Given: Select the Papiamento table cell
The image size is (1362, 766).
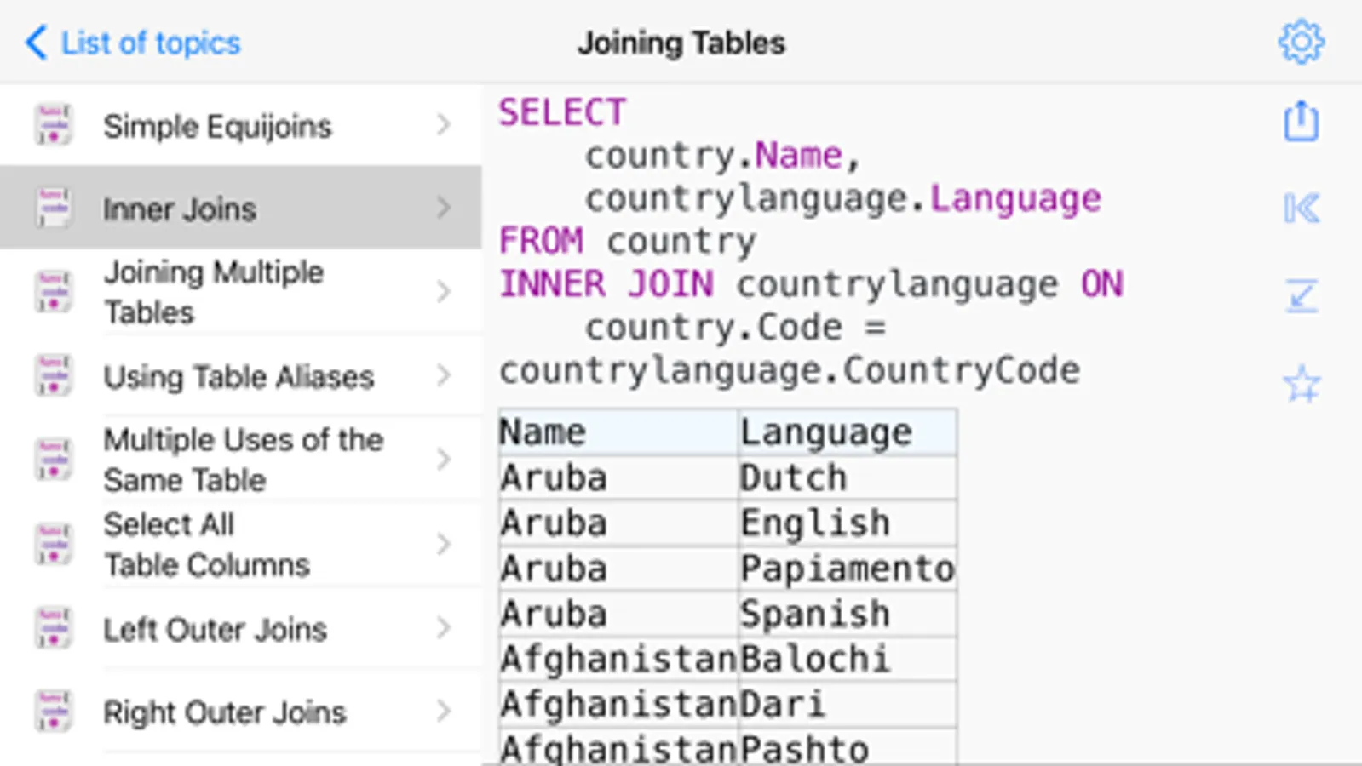Looking at the screenshot, I should (x=846, y=569).
